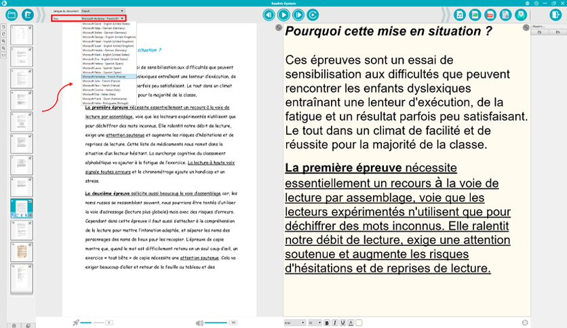567x328 pixels.
Task: Open a document with the folder icon
Action: 12,15
